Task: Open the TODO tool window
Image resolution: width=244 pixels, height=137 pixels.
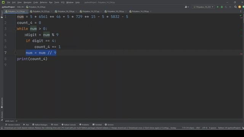Action: point(55,124)
